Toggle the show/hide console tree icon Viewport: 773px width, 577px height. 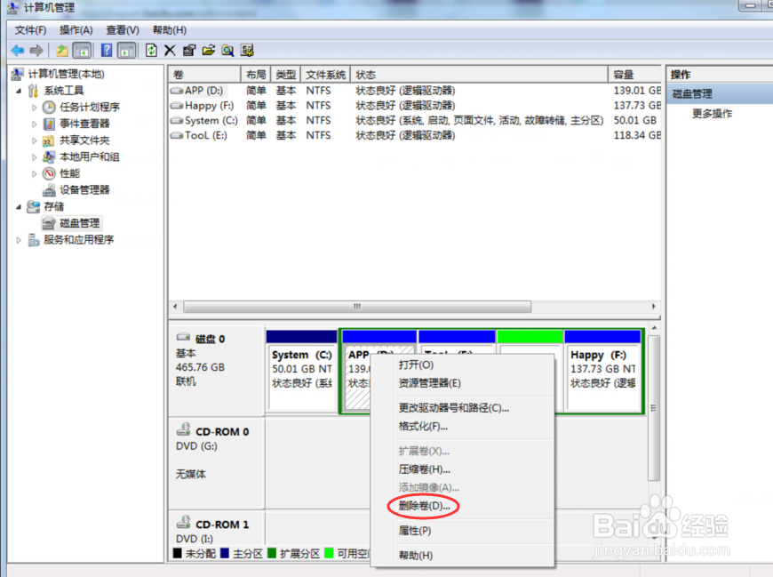[x=80, y=50]
